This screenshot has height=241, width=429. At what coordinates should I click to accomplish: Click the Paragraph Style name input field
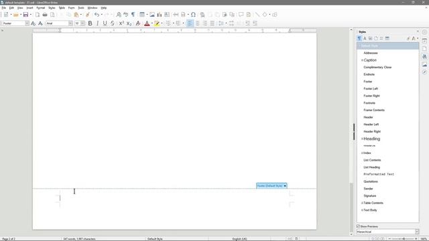[13, 23]
